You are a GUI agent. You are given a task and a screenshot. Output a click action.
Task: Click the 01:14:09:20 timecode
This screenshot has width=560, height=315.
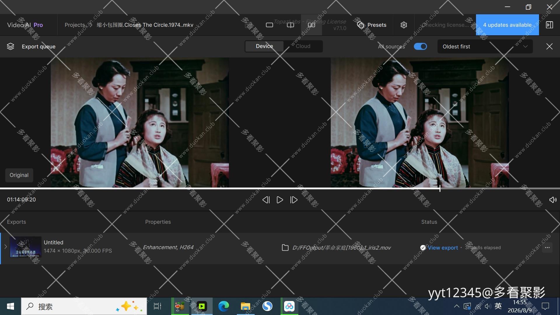[22, 200]
